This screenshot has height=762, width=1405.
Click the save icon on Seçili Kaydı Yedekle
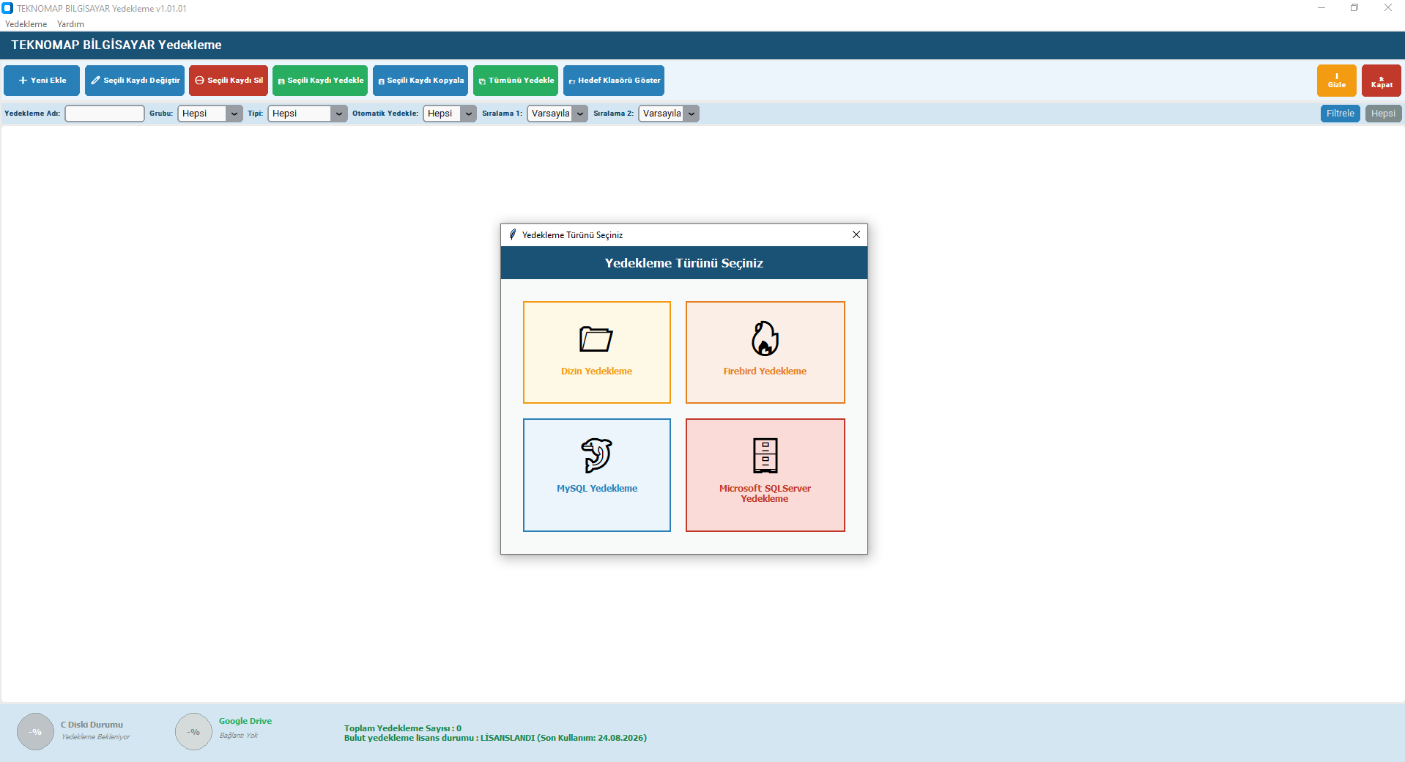pos(281,81)
